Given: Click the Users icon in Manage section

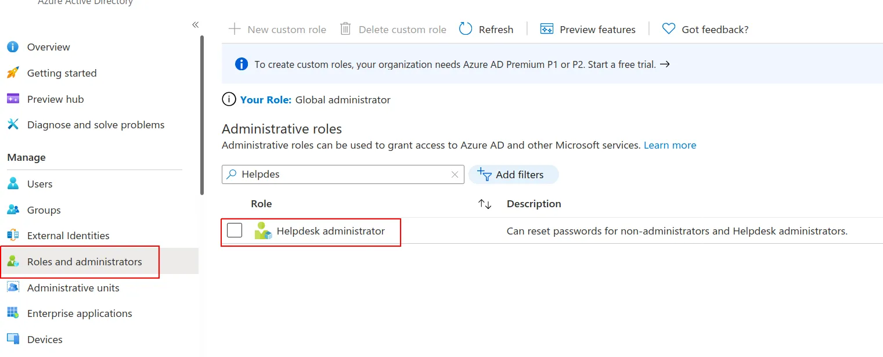Looking at the screenshot, I should tap(13, 184).
